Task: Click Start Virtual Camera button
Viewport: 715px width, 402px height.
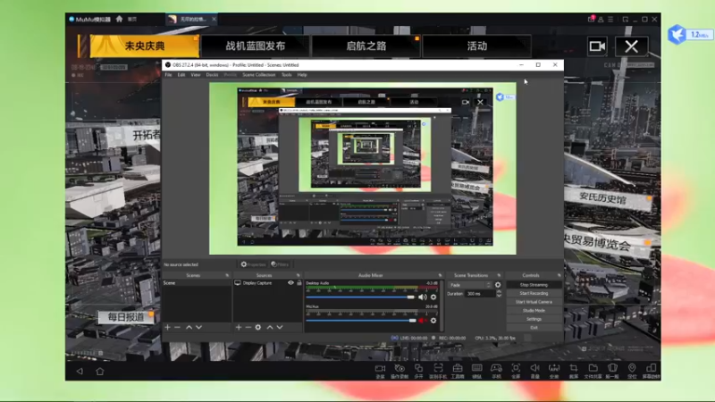Action: click(534, 302)
